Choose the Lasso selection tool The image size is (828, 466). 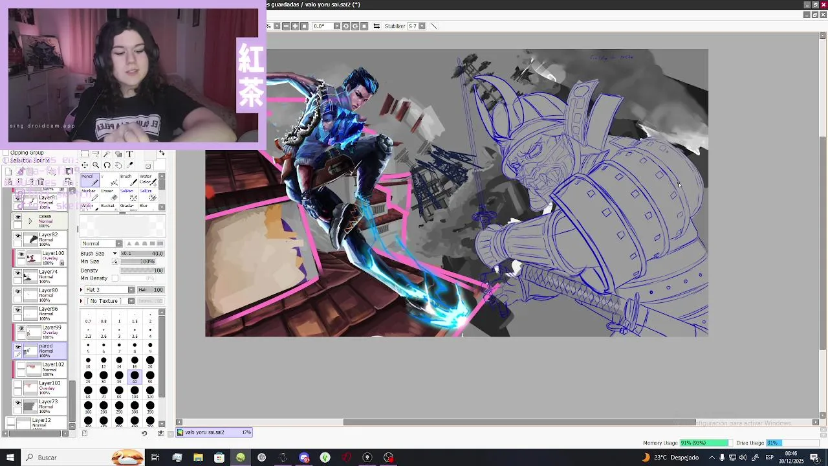(x=96, y=155)
